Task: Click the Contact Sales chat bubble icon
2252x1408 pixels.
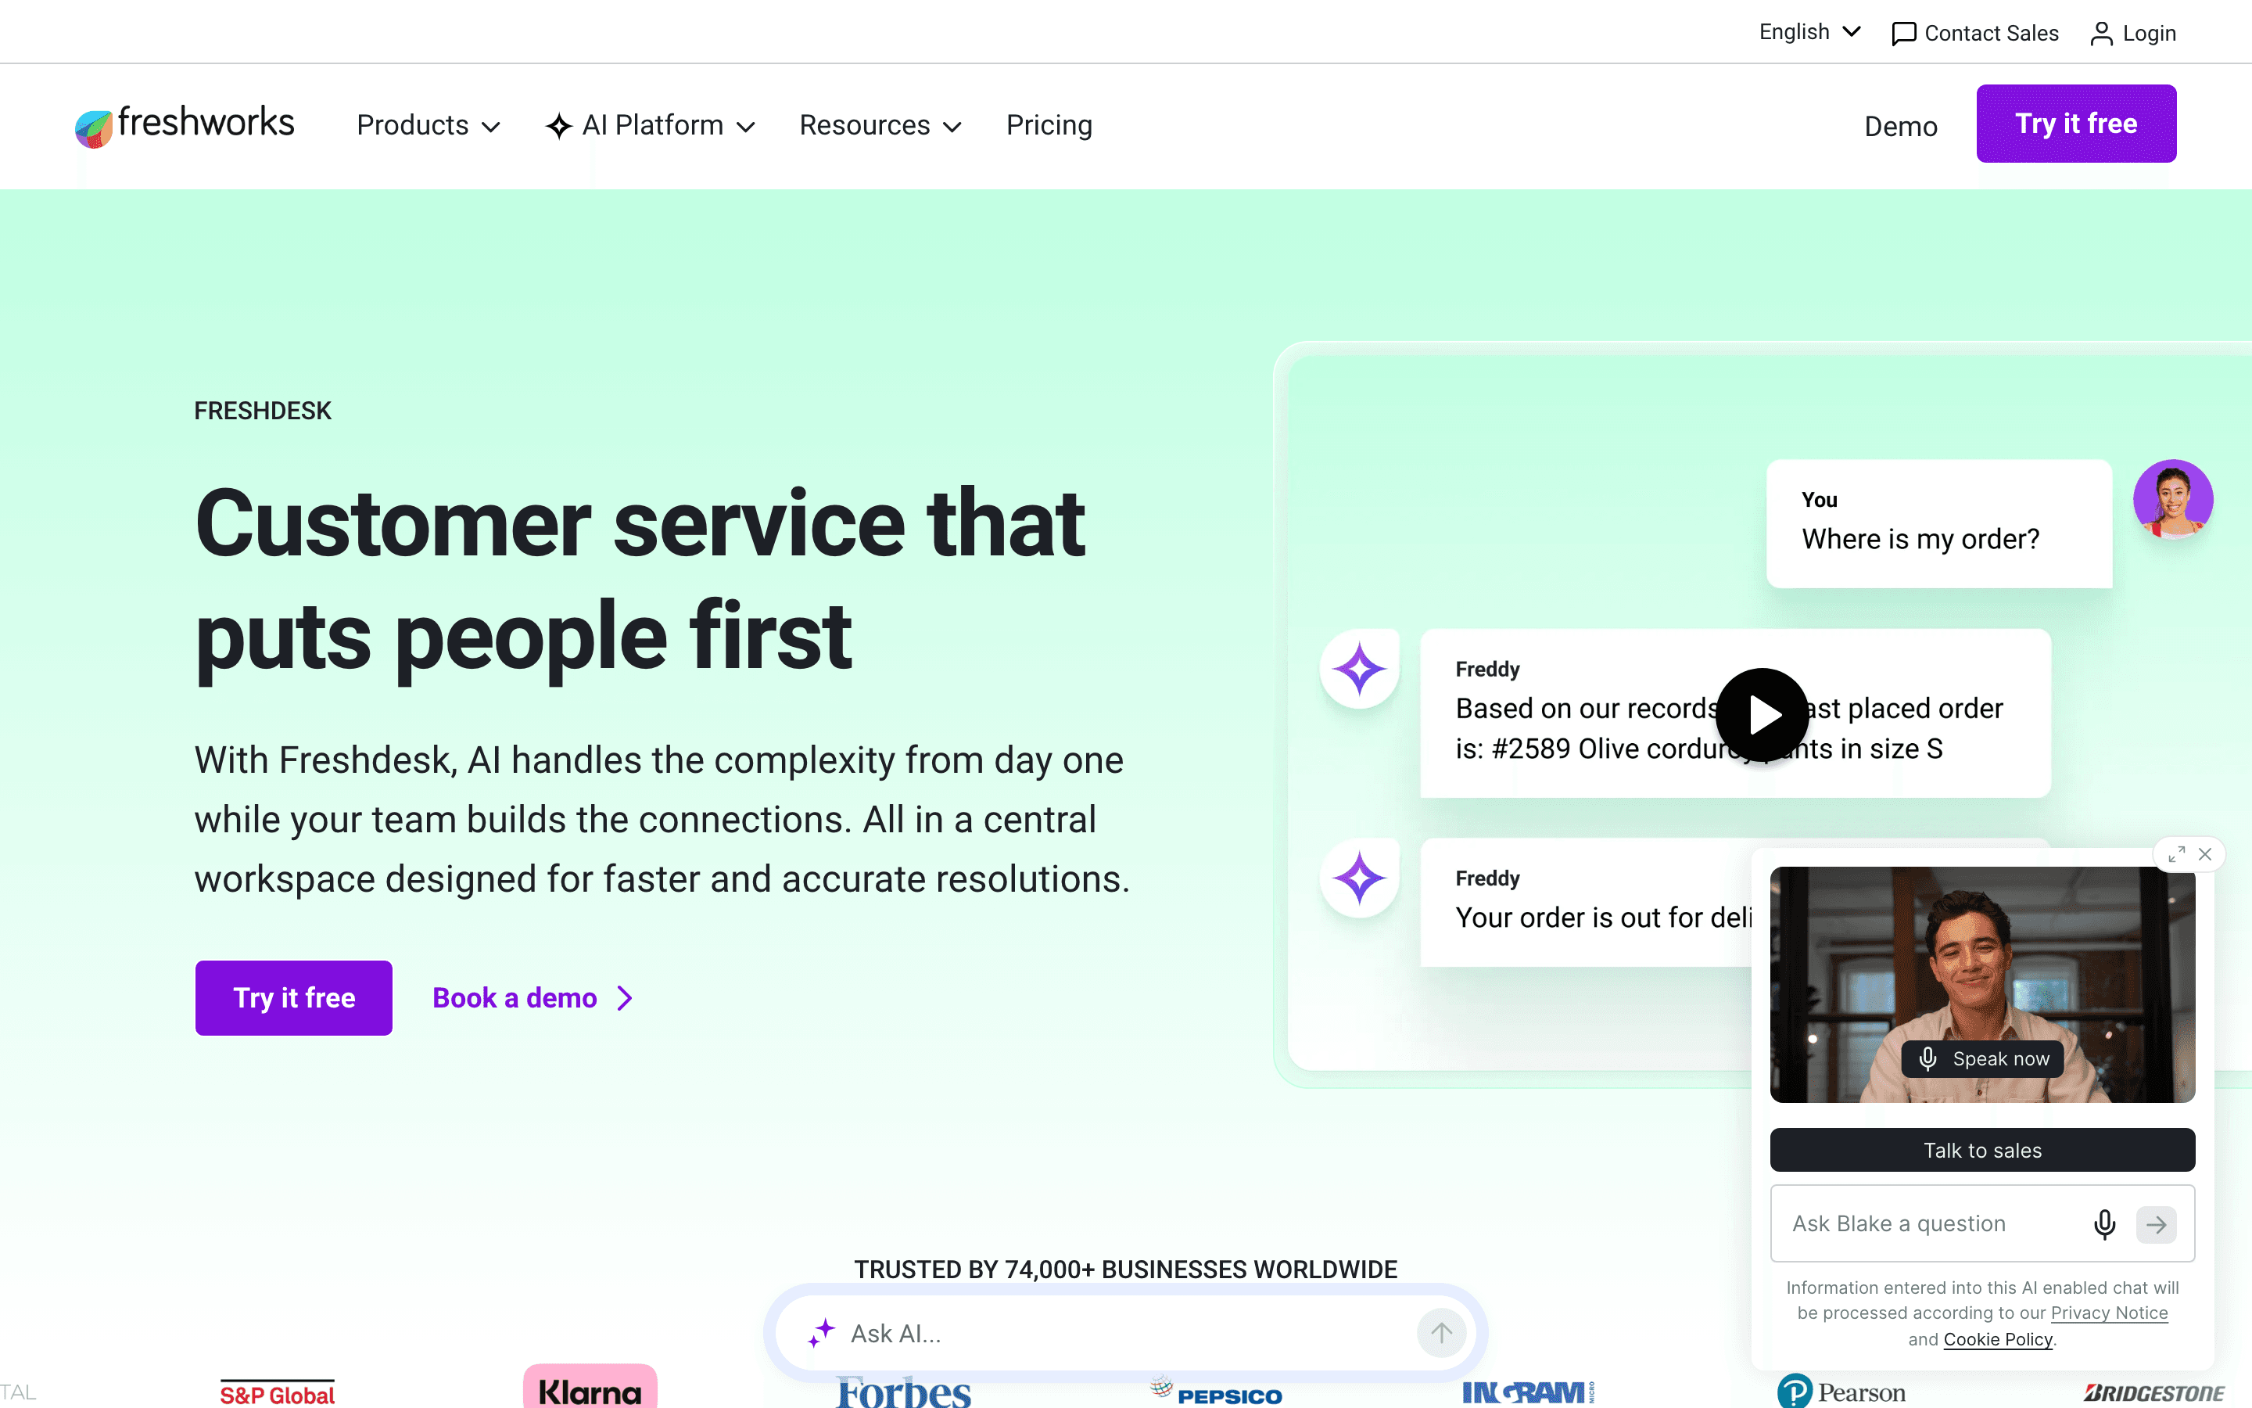Action: tap(1904, 34)
